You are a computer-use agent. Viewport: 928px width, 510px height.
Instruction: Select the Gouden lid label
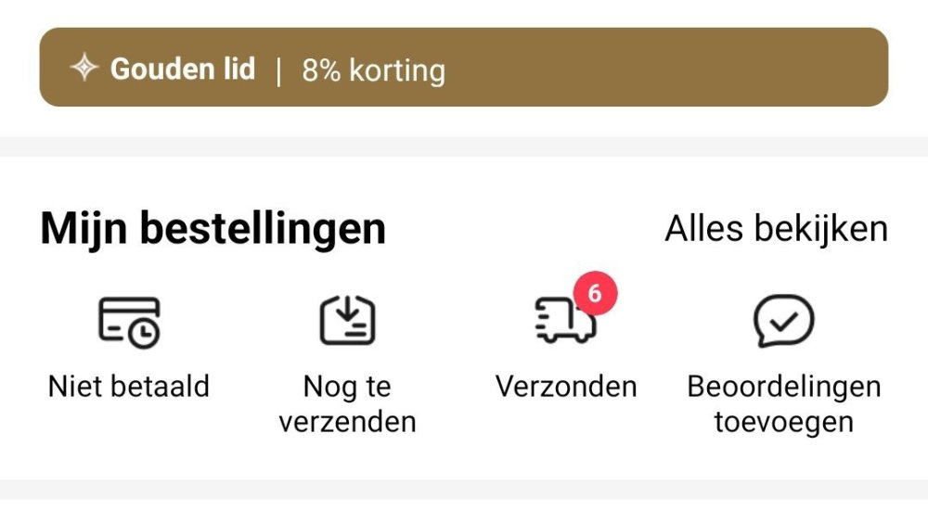[x=183, y=69]
